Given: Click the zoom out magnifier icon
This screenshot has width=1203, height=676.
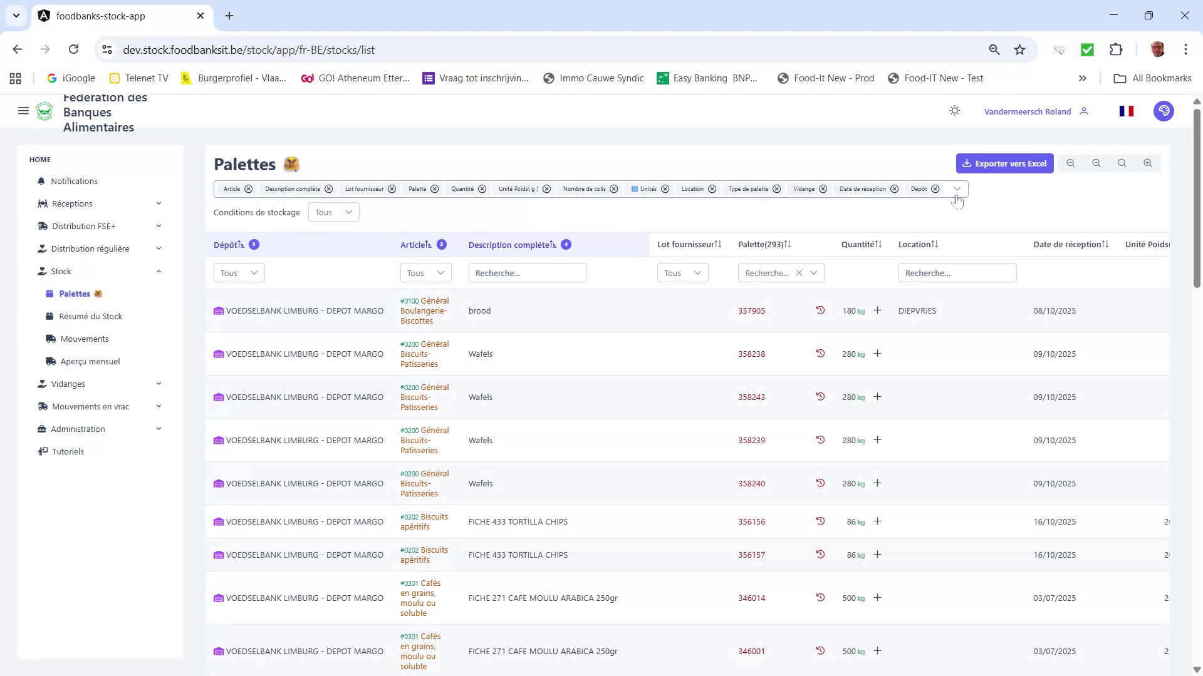Looking at the screenshot, I should point(1096,163).
